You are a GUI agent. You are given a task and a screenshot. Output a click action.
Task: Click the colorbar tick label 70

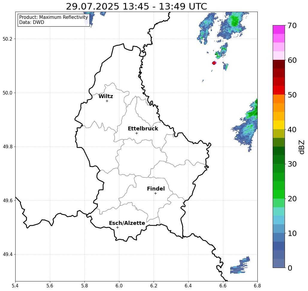292,25
